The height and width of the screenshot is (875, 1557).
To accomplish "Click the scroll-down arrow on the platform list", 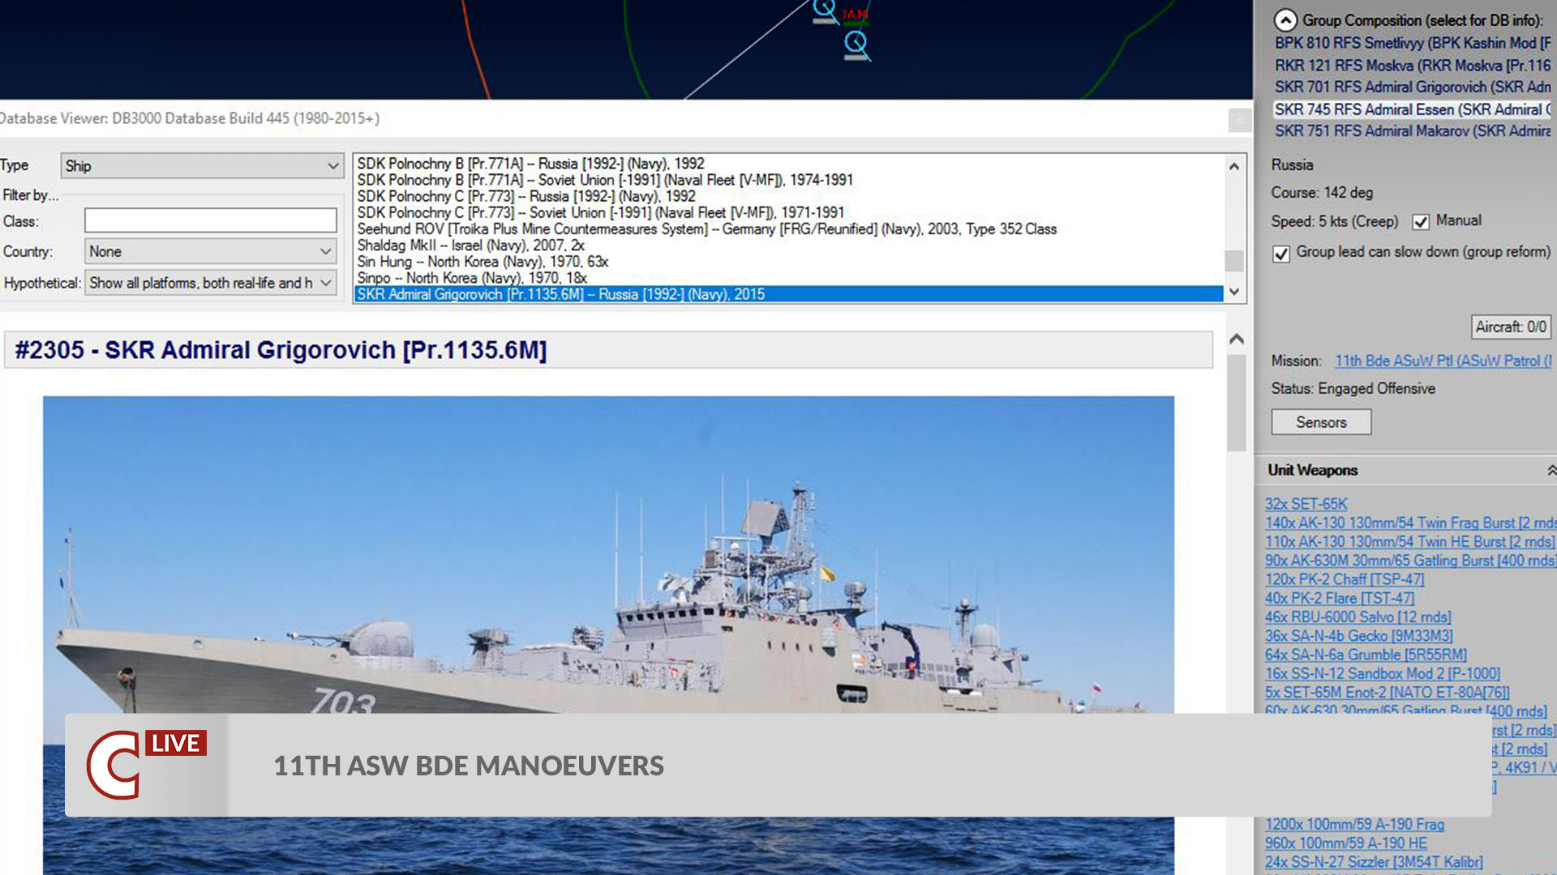I will pyautogui.click(x=1234, y=290).
